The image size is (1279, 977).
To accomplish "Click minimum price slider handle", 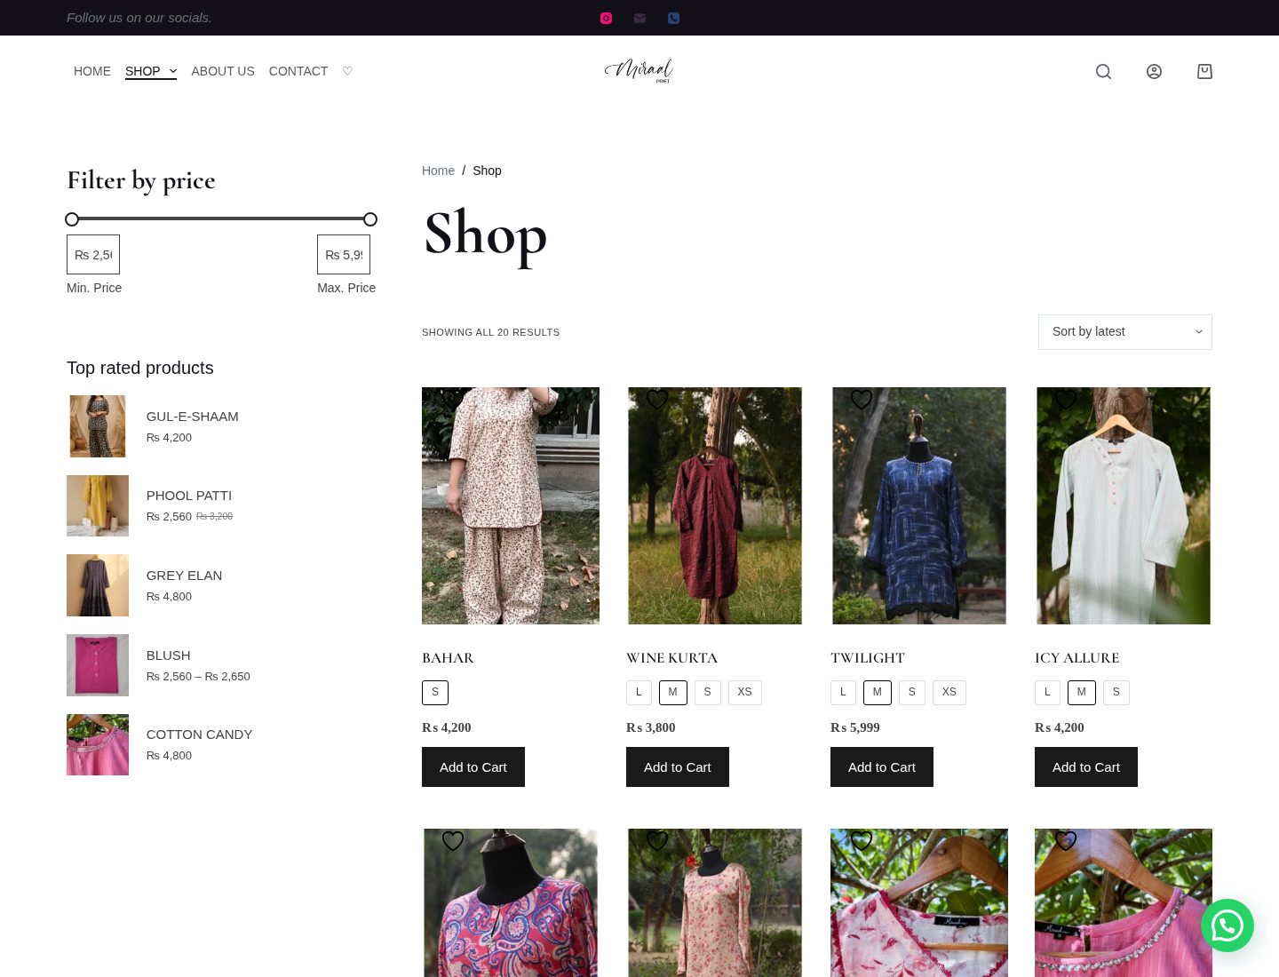I will point(72,219).
